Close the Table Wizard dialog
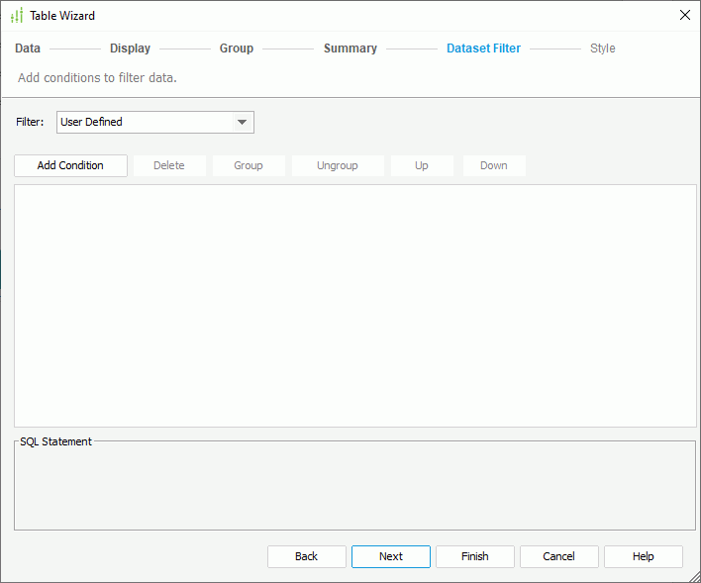The height and width of the screenshot is (583, 701). pos(684,15)
